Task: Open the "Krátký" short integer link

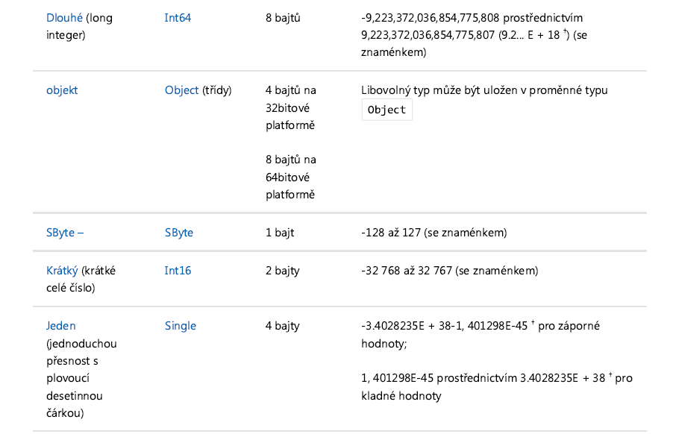Action: point(62,271)
